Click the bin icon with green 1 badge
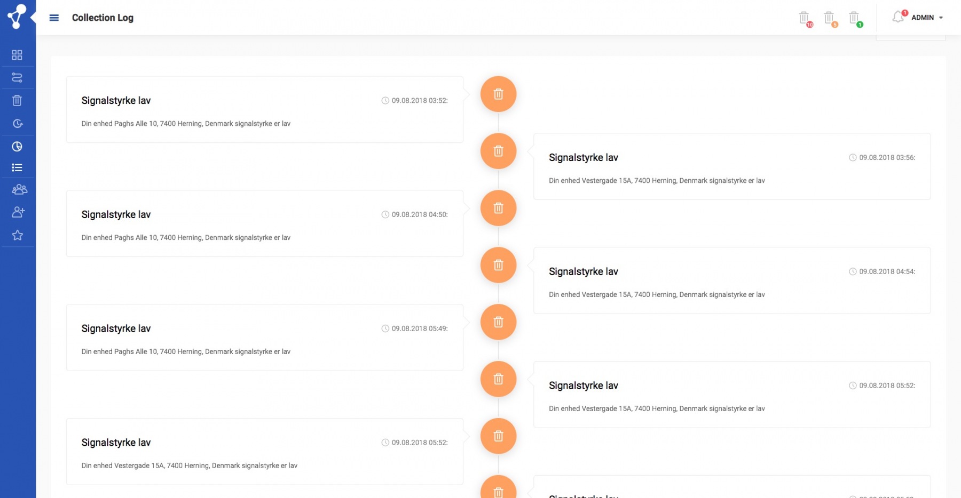Image resolution: width=961 pixels, height=498 pixels. tap(854, 18)
